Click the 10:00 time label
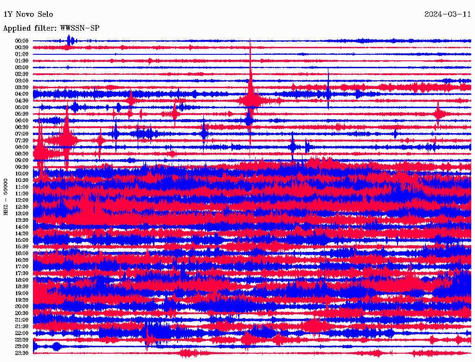 tap(22, 174)
